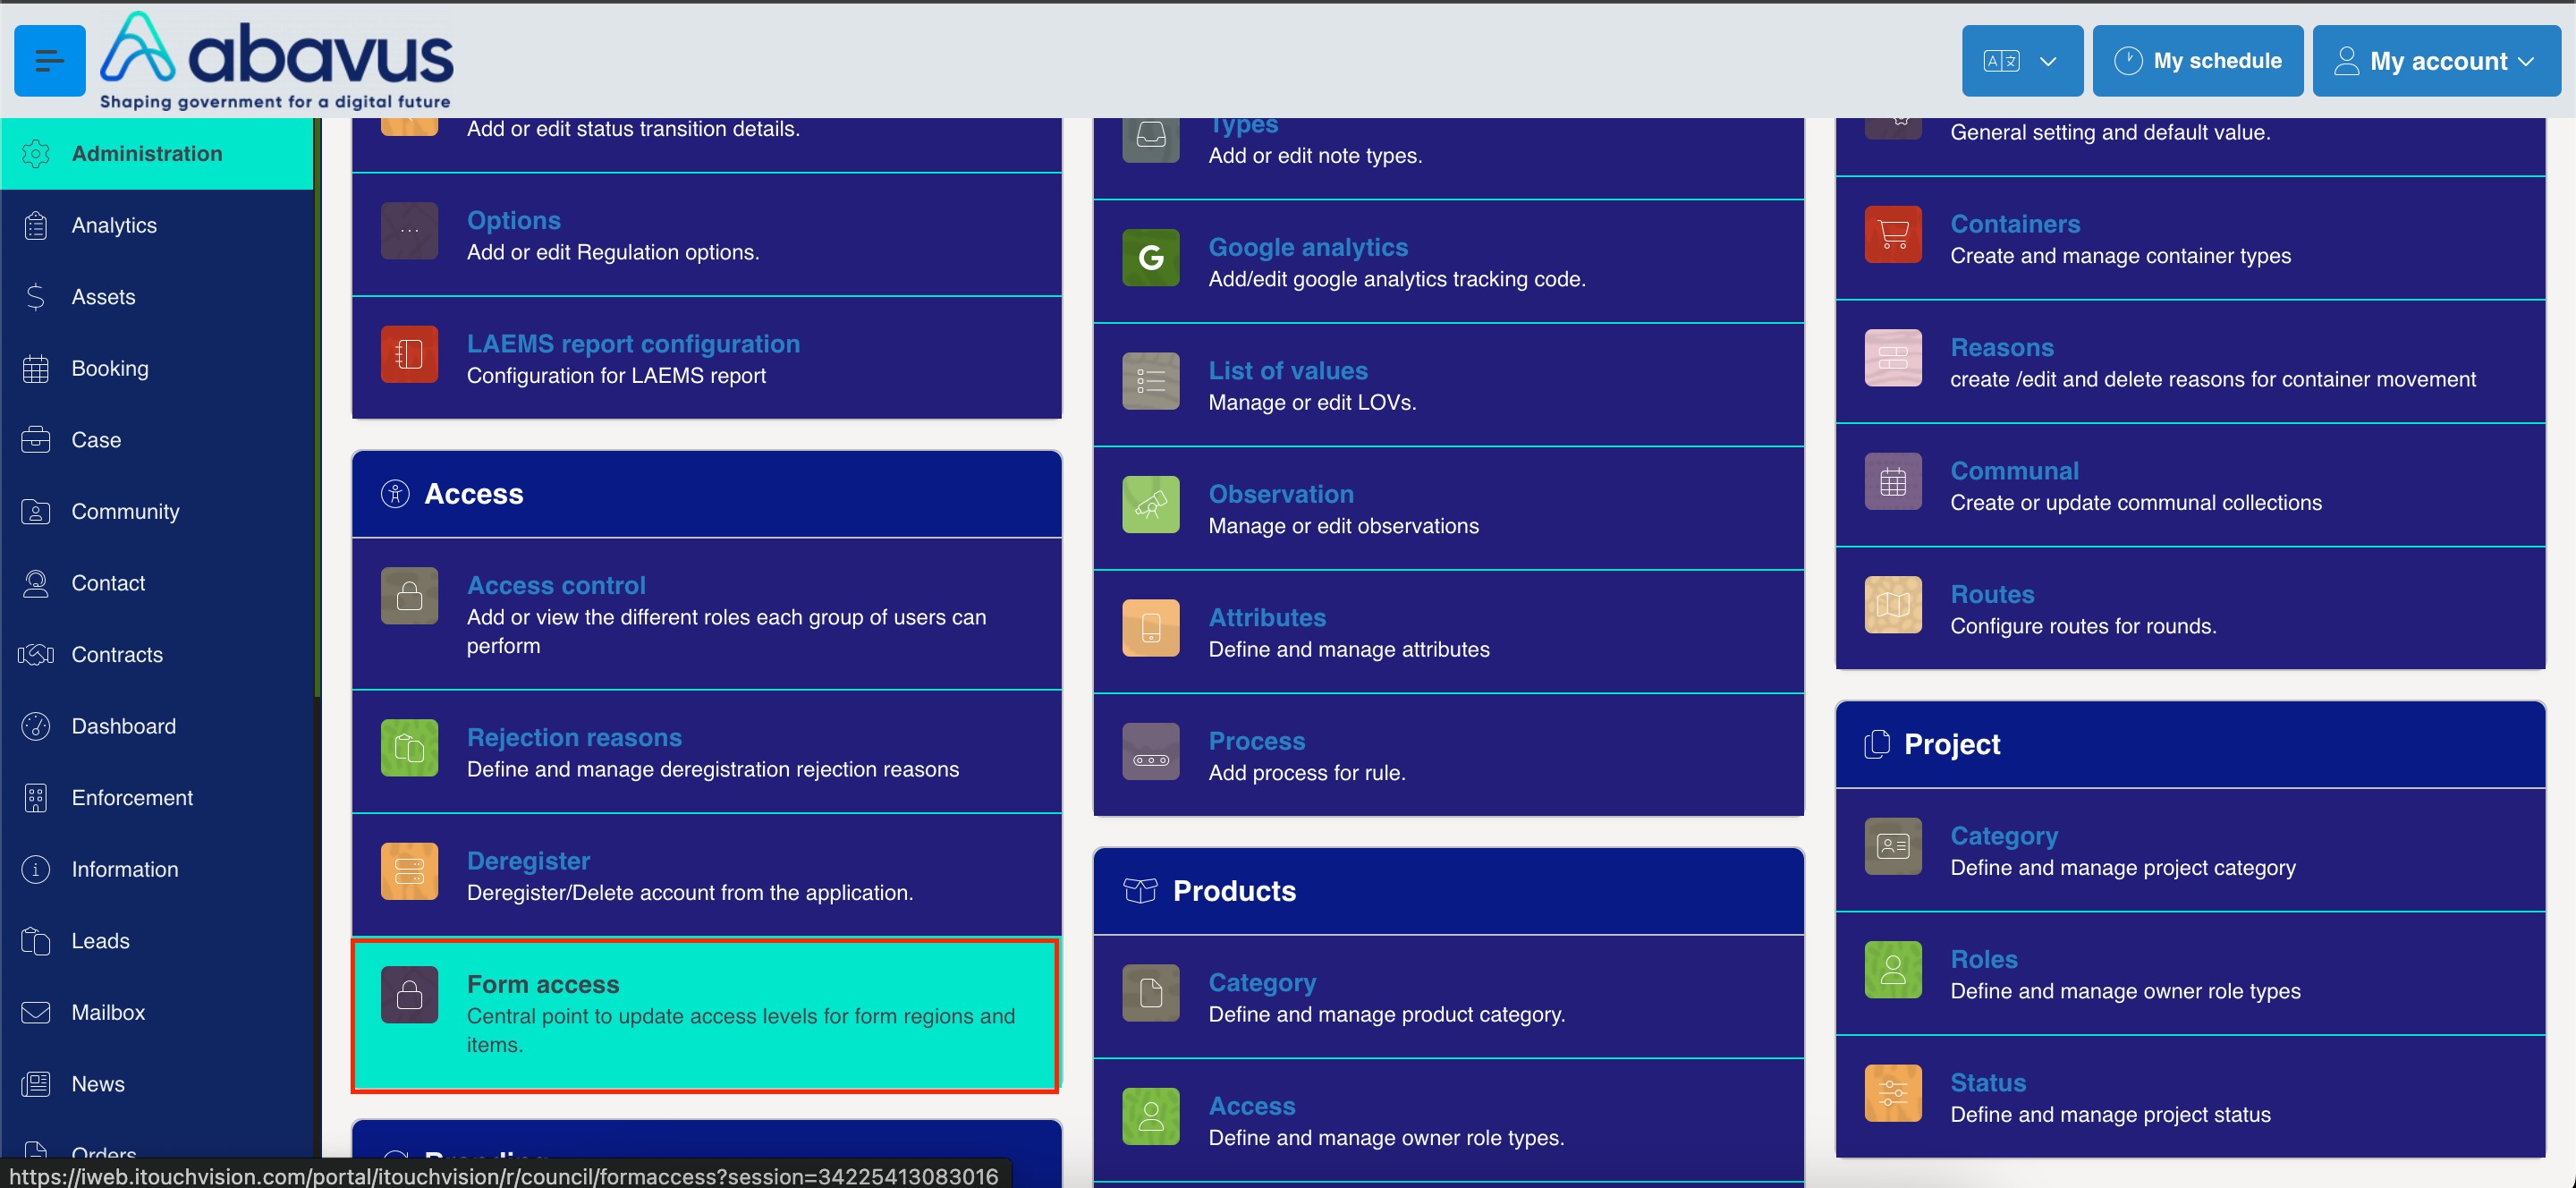
Task: Click the Google analytics G icon
Action: pos(1151,258)
